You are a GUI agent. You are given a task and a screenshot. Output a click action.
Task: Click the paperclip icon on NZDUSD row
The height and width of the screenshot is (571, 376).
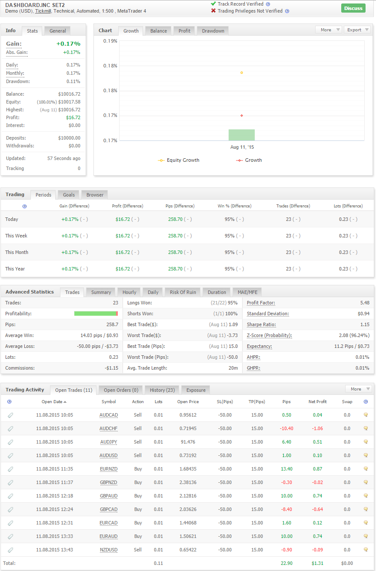[10, 550]
